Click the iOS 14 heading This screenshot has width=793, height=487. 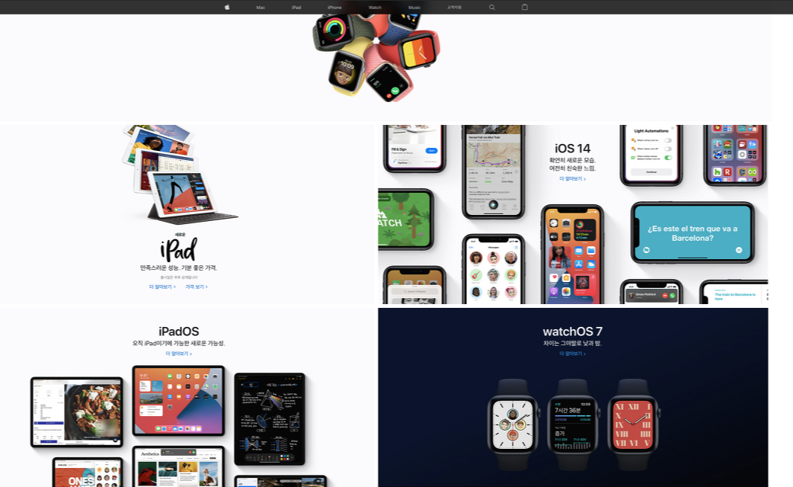[573, 149]
